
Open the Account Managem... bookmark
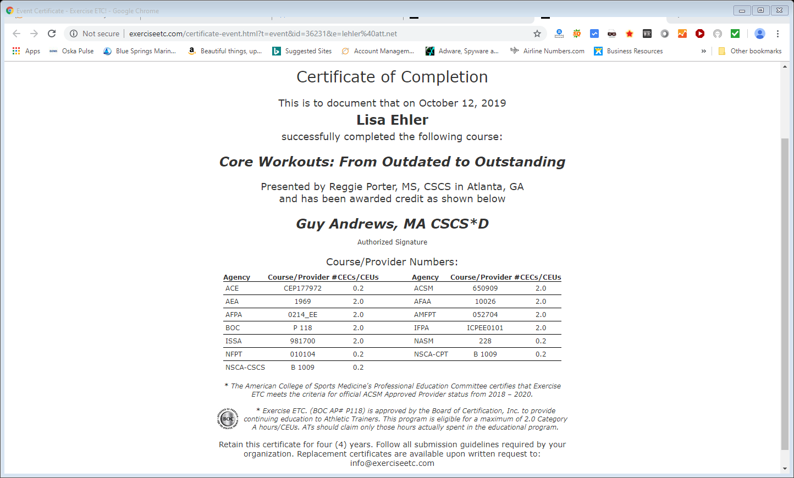[378, 51]
